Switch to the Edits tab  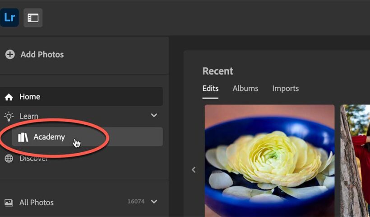[x=210, y=89]
